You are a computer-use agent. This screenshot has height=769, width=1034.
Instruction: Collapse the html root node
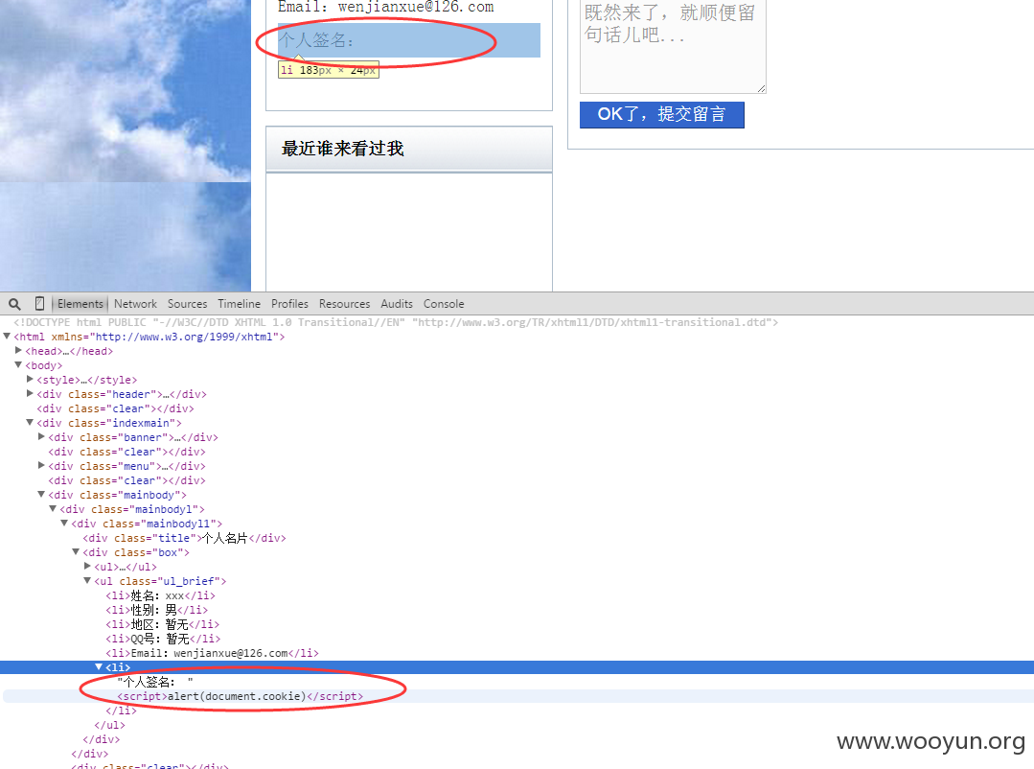[7, 336]
